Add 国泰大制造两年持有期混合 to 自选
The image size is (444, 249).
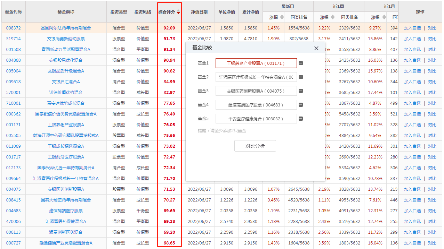coord(412,200)
